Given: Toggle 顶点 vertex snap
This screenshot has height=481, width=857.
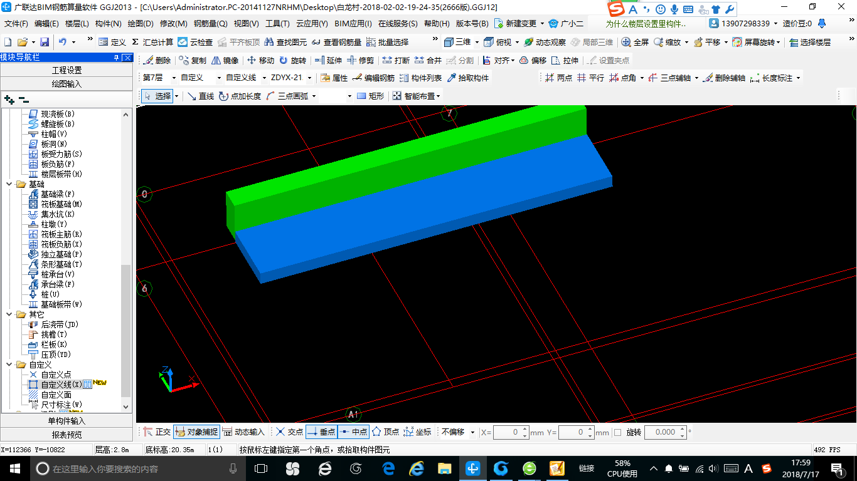Looking at the screenshot, I should [x=385, y=432].
